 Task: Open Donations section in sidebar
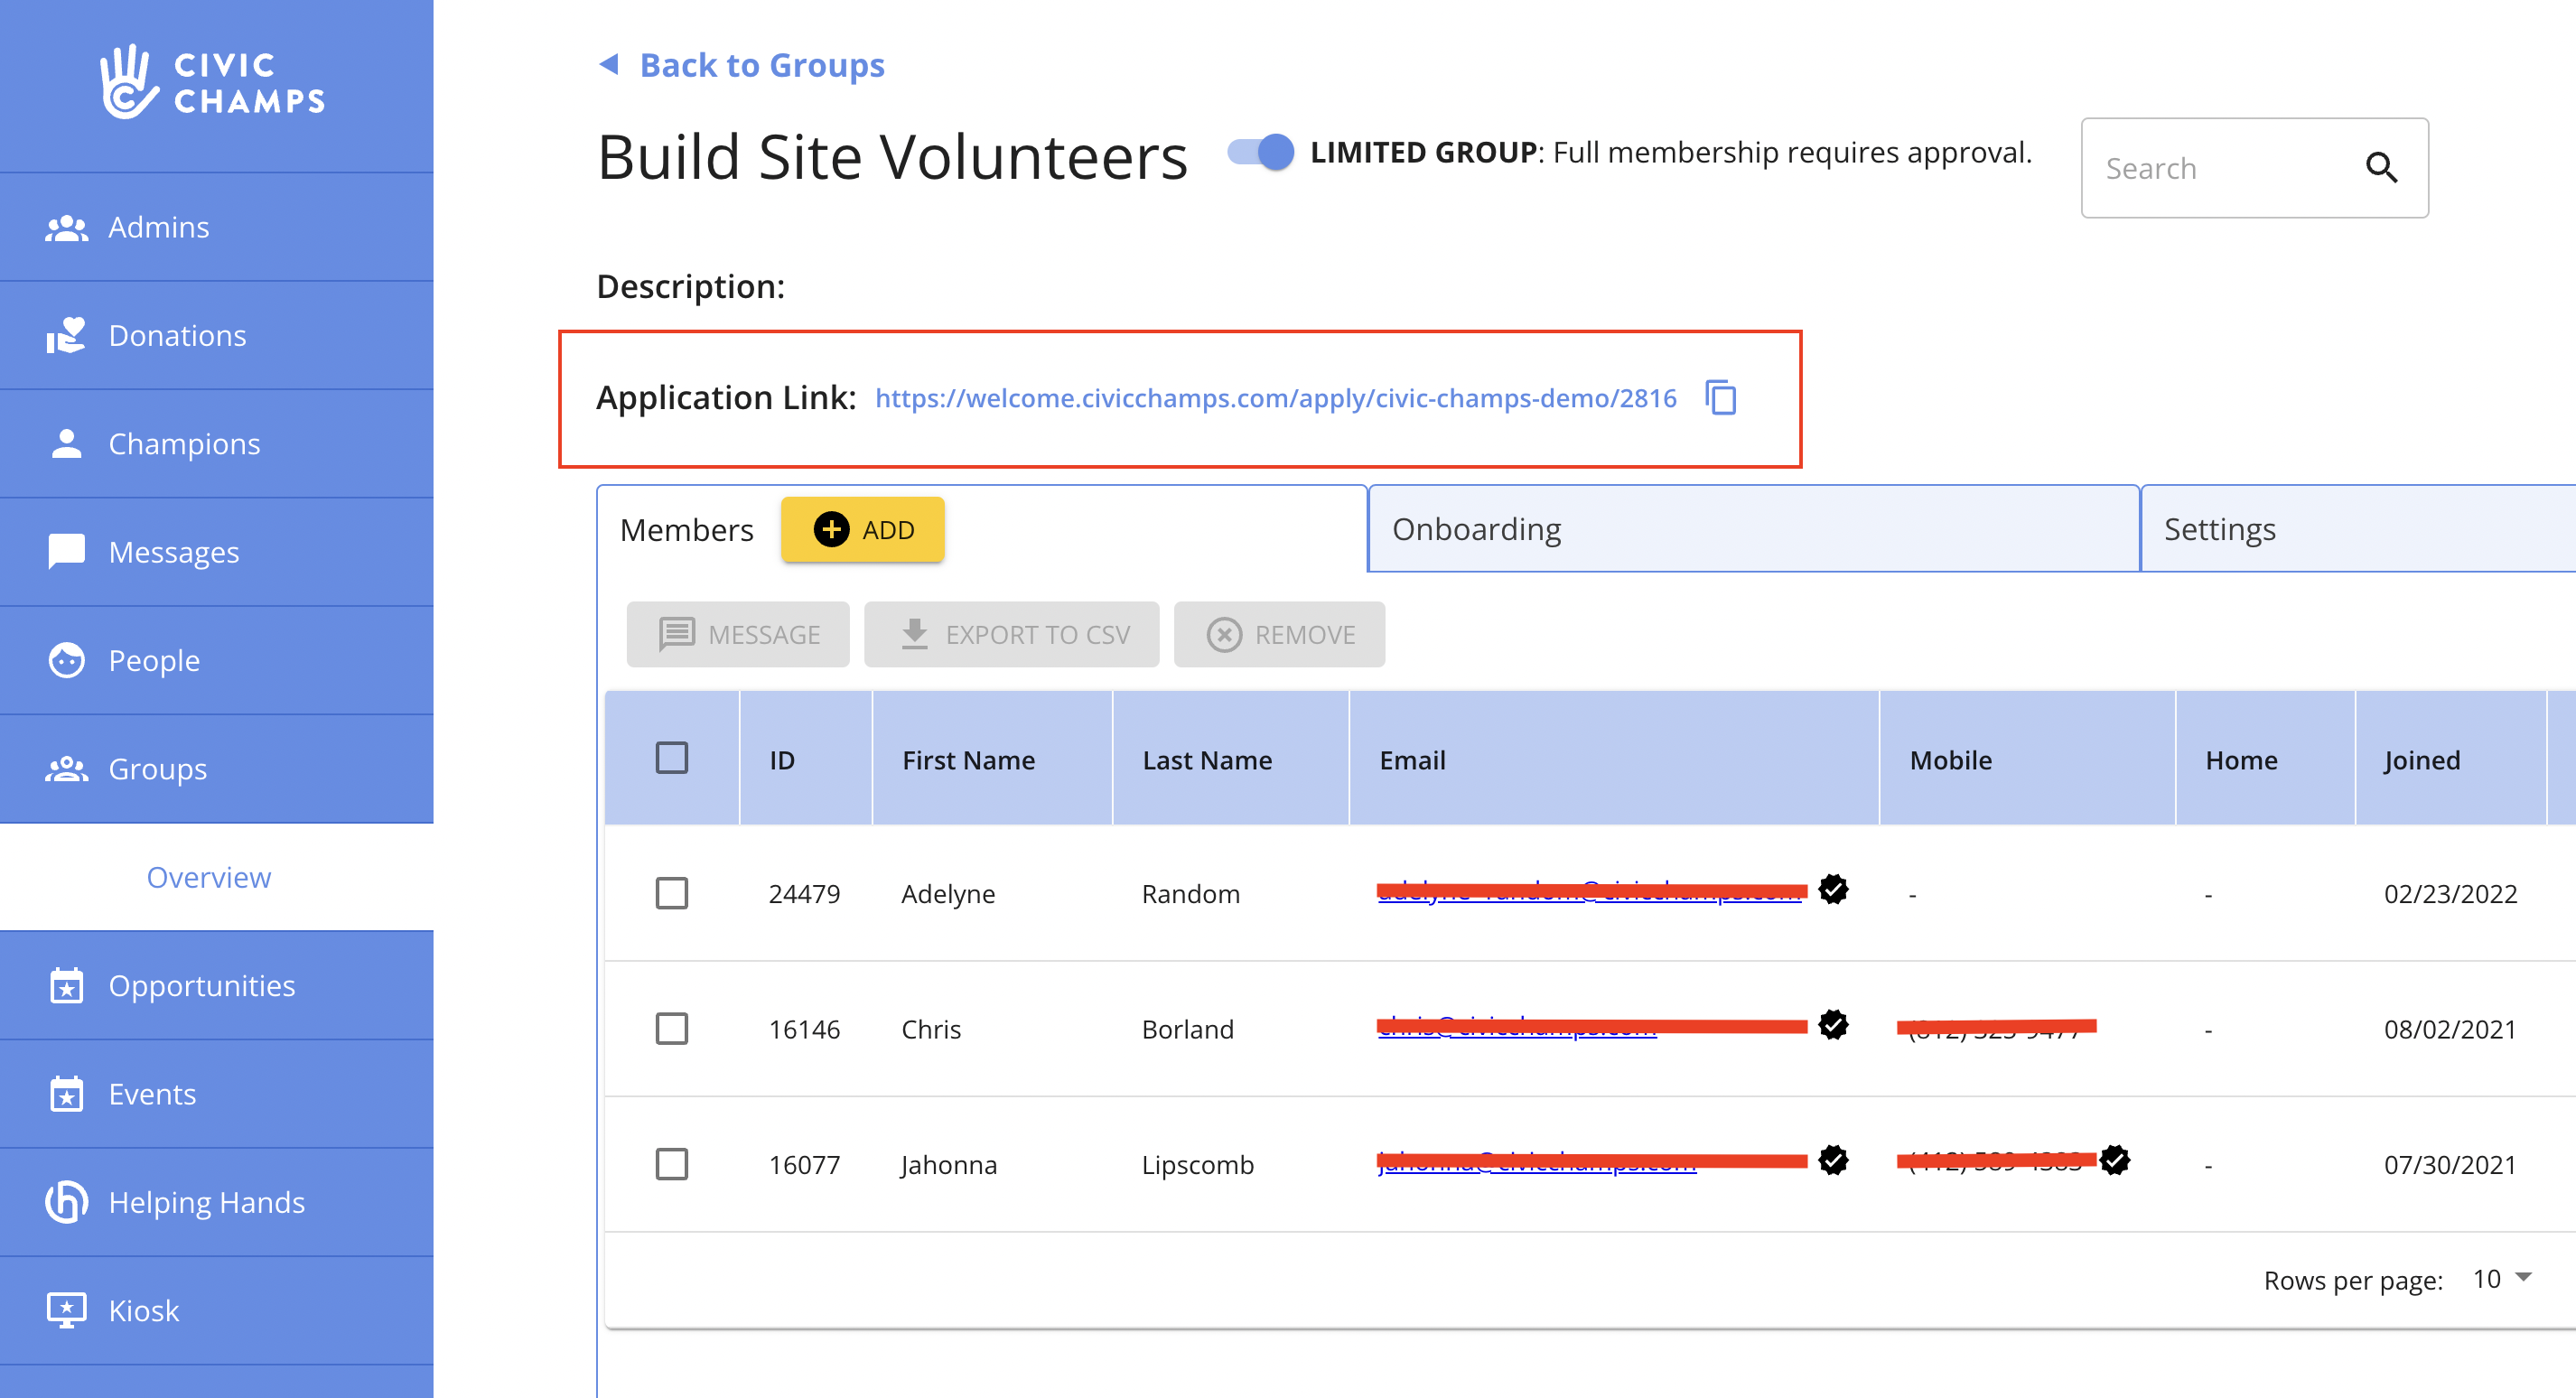click(x=216, y=335)
